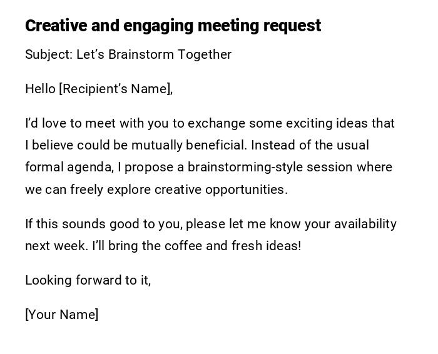
Task: Click the word "Subject:"
Action: click(49, 54)
